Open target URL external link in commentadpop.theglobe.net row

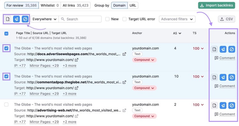coord(76,88)
